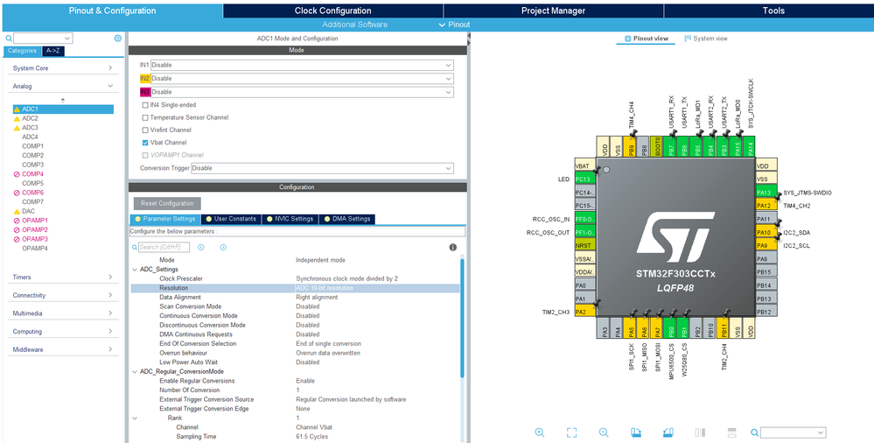The width and height of the screenshot is (874, 443).
Task: Select the Resolution parameter row
Action: coord(296,288)
